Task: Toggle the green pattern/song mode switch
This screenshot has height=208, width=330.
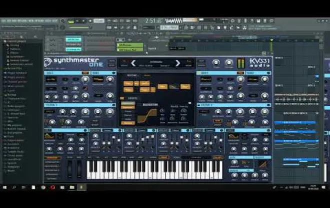Action: point(71,21)
